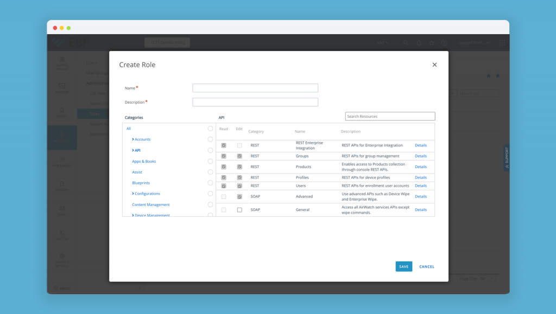Toggle Edit checkbox for REST Products
556x314 pixels.
click(239, 166)
